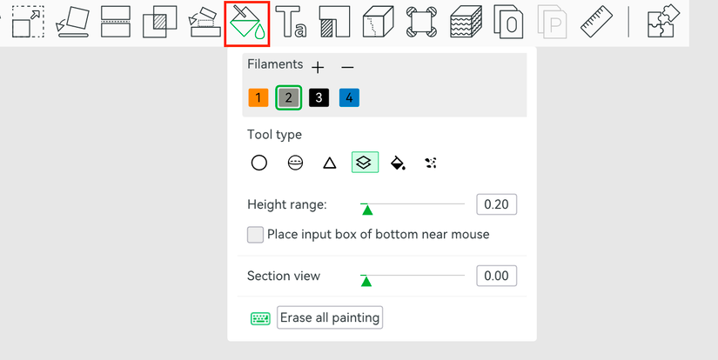This screenshot has width=718, height=360.
Task: Select the Scale tool in toolbar
Action: [28, 22]
